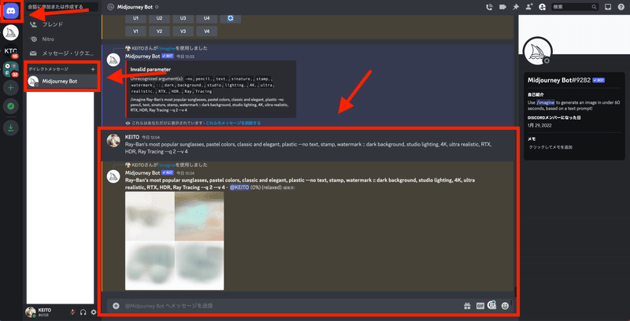Click the U1 upscale button
The height and width of the screenshot is (321, 630).
(135, 18)
